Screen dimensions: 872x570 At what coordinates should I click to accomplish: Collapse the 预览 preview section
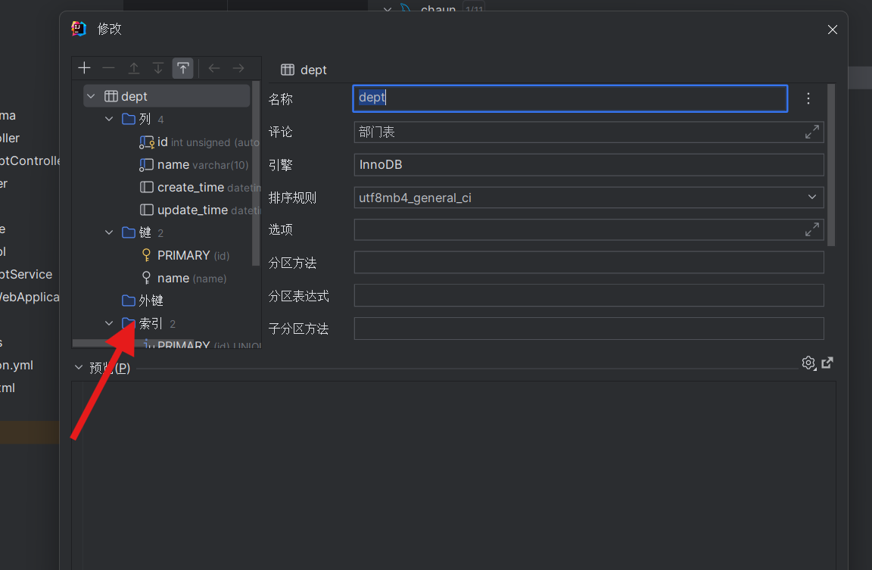(x=79, y=368)
